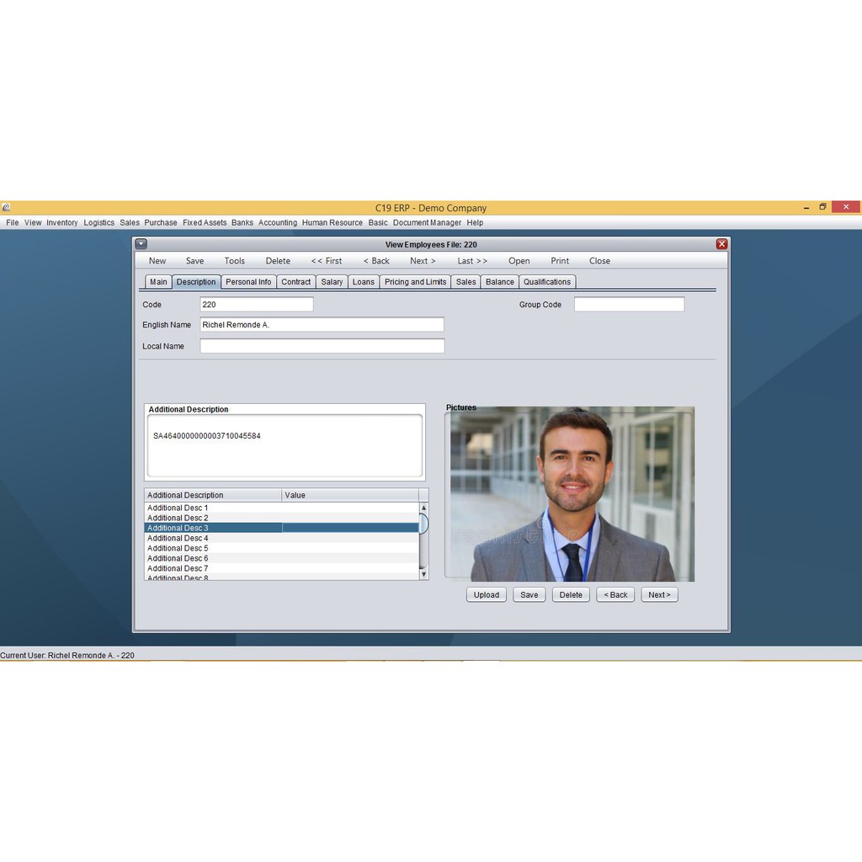Click the description list scroll down arrow
862x862 pixels.
pos(423,574)
